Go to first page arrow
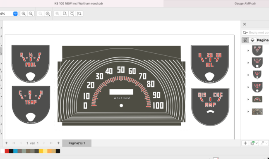This screenshot has width=269, height=159. coord(14,143)
